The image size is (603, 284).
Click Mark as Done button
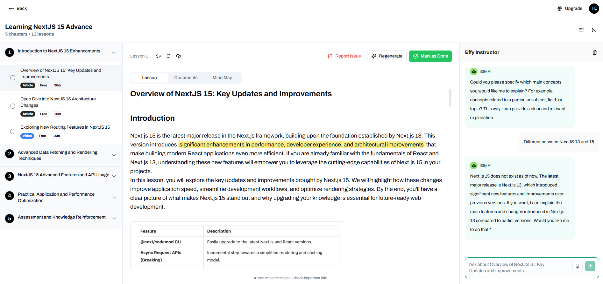pyautogui.click(x=430, y=56)
